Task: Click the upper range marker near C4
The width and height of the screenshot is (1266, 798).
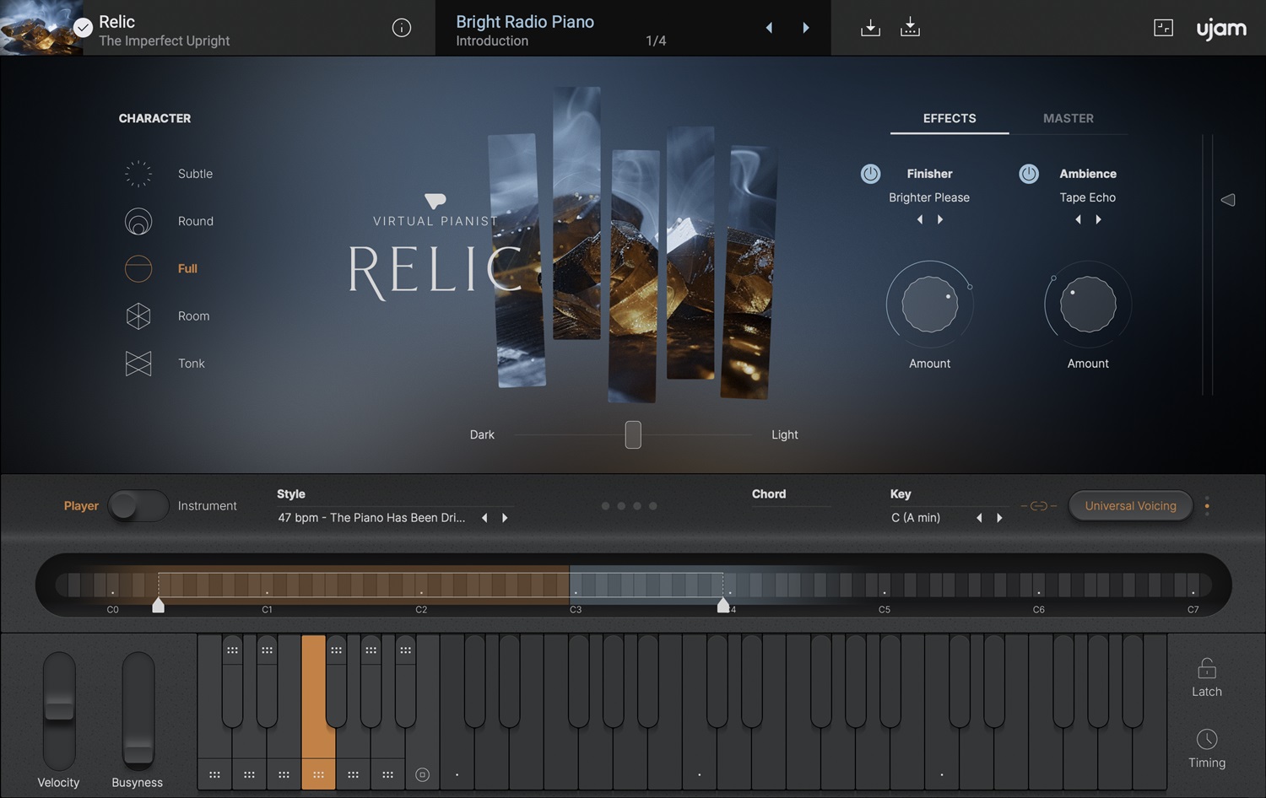Action: pos(723,605)
